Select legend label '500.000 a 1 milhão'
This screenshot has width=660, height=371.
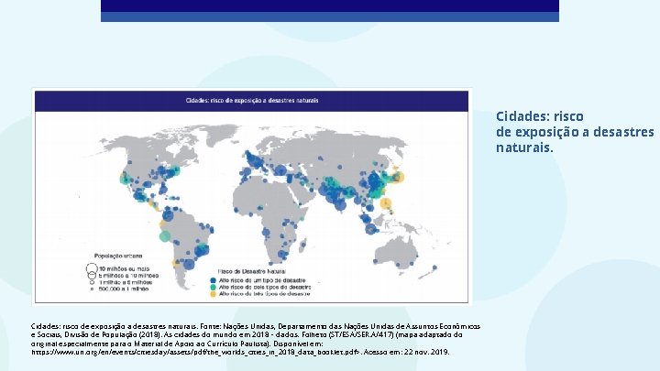point(124,289)
